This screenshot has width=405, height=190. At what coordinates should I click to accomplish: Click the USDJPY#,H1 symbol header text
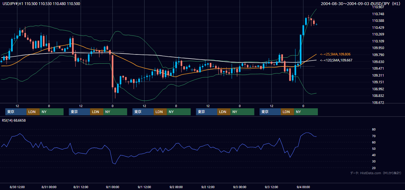coord(41,4)
